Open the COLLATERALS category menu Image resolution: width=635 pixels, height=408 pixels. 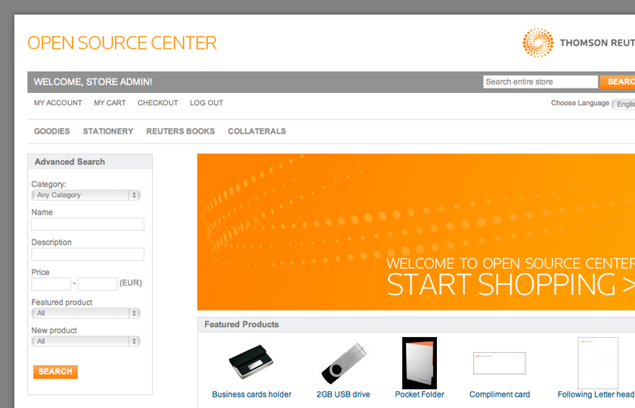coord(257,131)
